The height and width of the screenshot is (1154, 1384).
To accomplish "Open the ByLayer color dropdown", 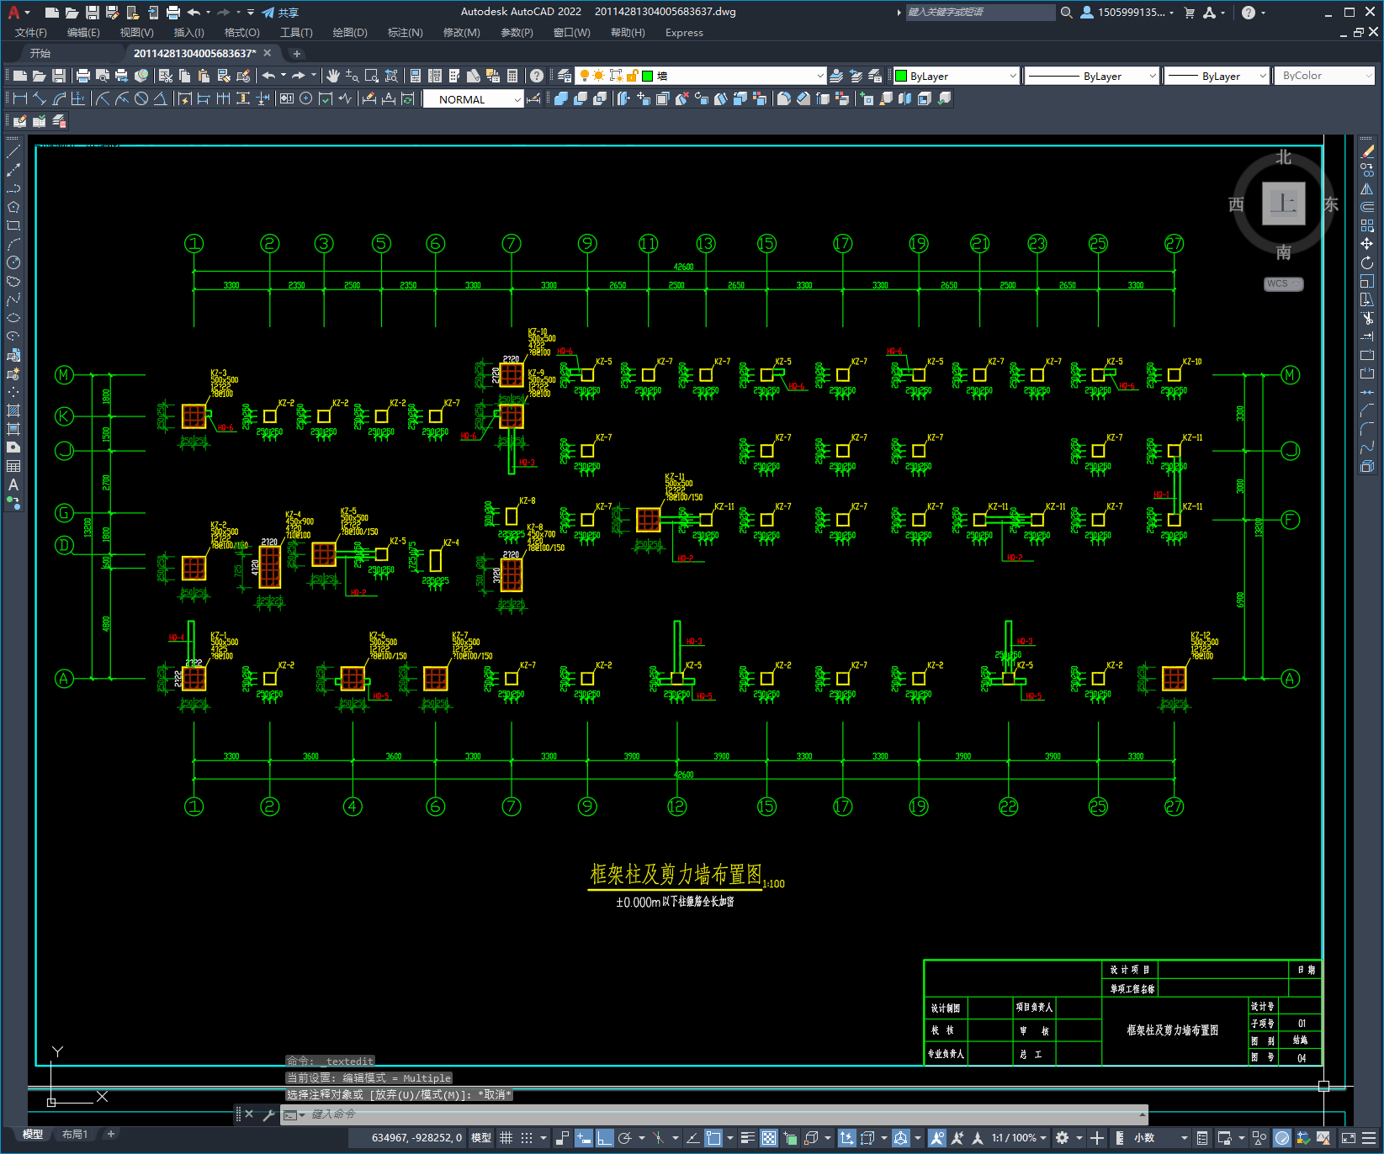I will point(956,76).
